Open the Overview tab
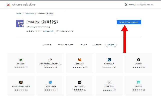161x97 pixels. (47, 45)
